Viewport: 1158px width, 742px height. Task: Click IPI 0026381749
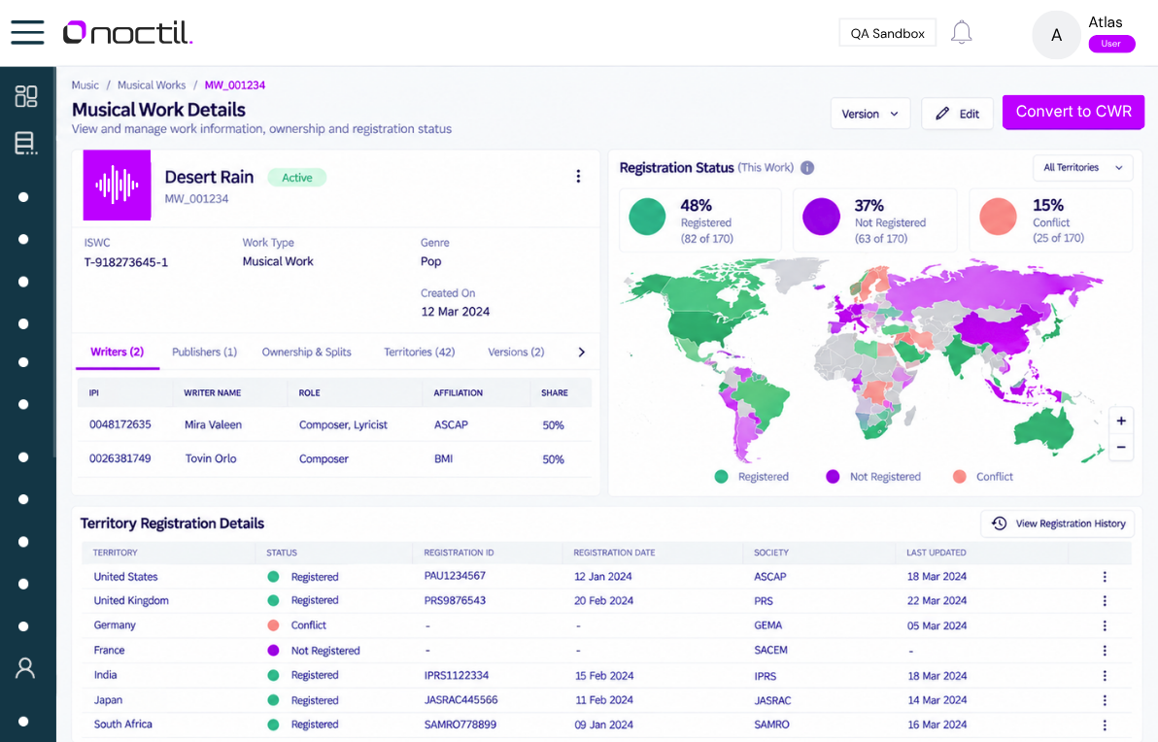click(x=120, y=458)
